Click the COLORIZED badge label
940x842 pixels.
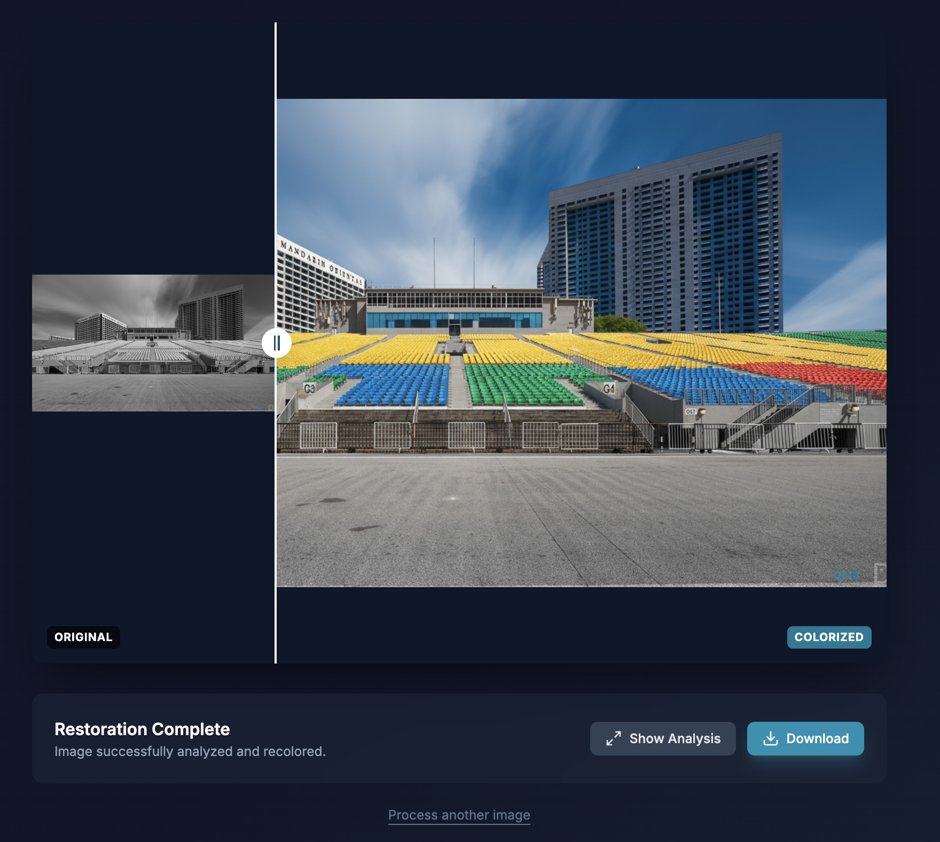click(828, 637)
